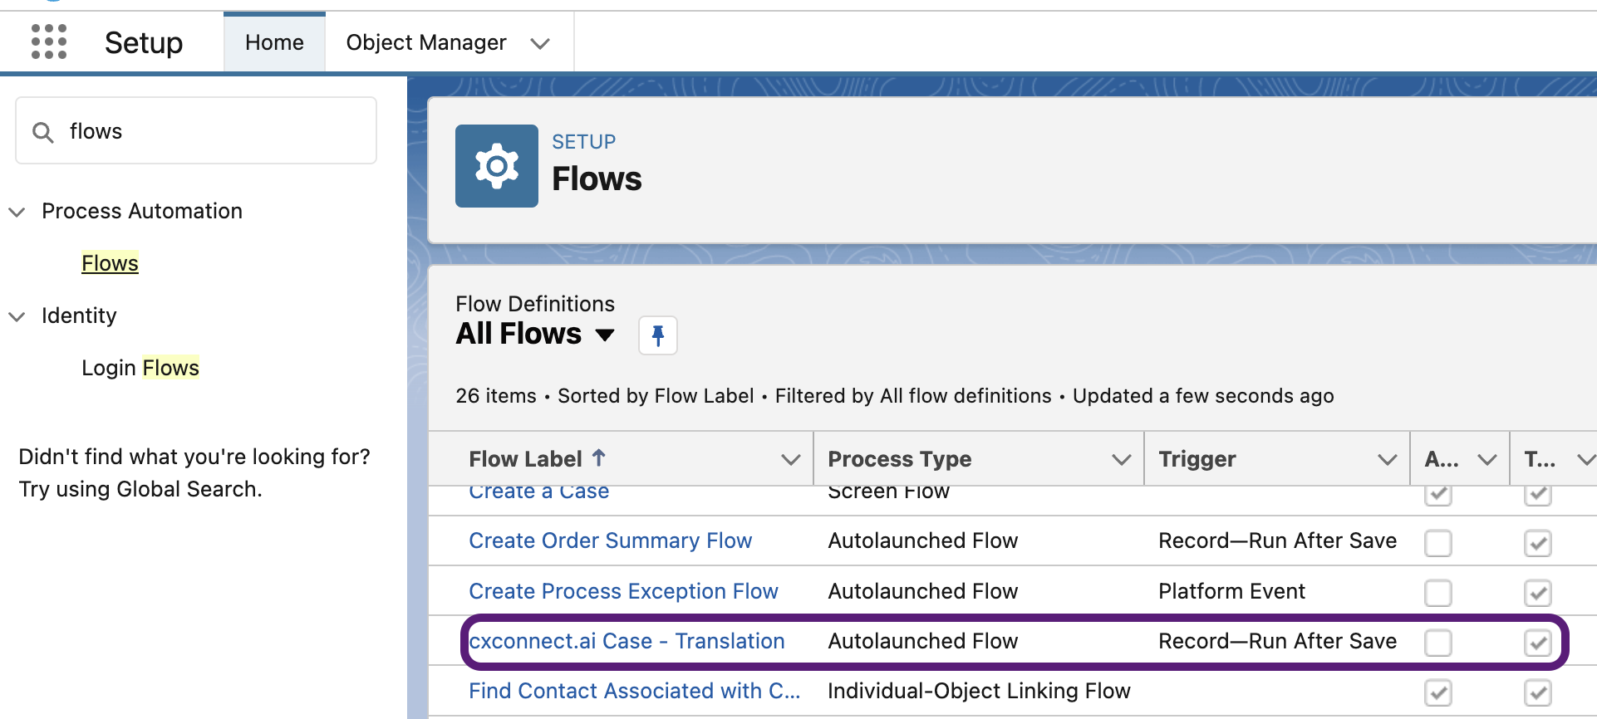Open Process Type column menu chevron

[1121, 459]
